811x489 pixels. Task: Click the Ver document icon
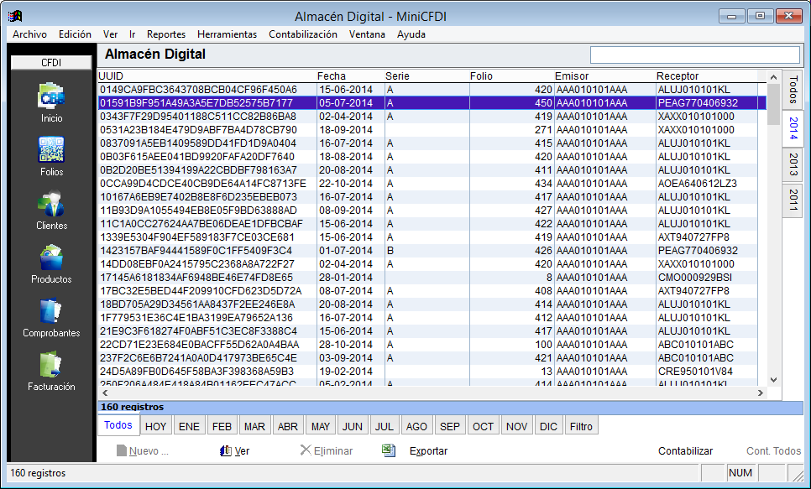[x=226, y=450]
